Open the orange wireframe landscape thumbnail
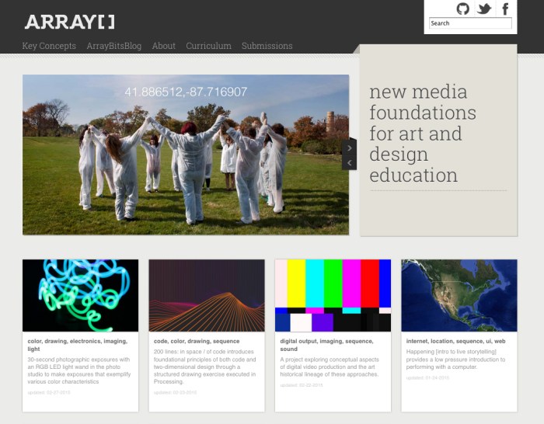Image resolution: width=544 pixels, height=424 pixels. pyautogui.click(x=207, y=295)
